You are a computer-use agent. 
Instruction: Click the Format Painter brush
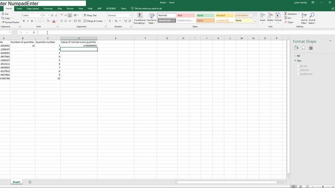tap(3, 22)
